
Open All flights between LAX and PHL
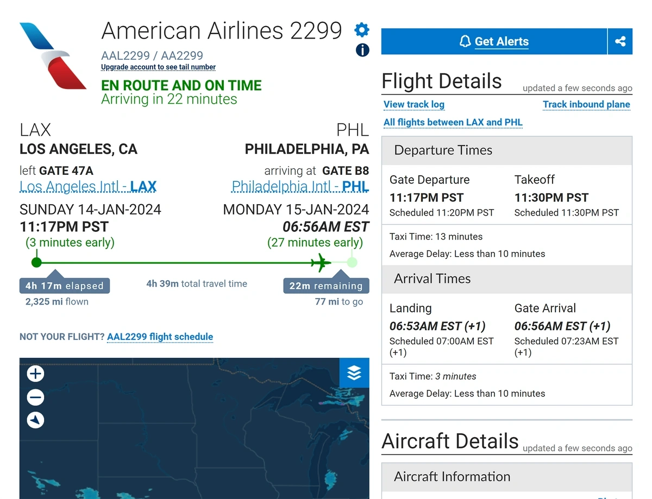coord(453,122)
